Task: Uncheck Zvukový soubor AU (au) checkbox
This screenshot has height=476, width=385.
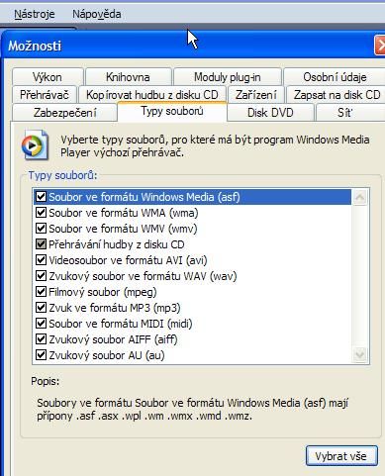Action: (41, 355)
